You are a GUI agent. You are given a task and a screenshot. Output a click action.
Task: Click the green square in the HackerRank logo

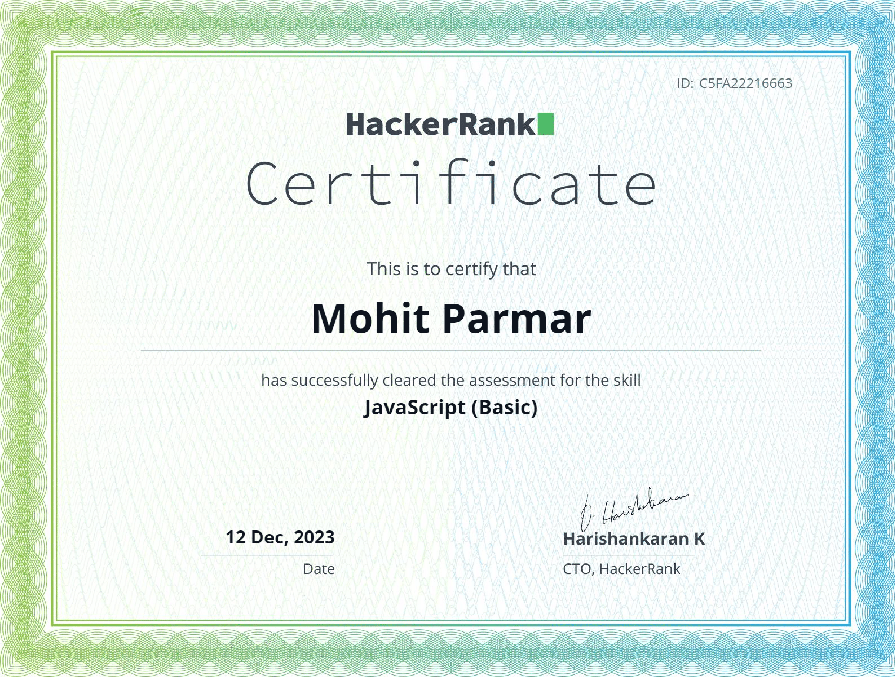coord(546,124)
